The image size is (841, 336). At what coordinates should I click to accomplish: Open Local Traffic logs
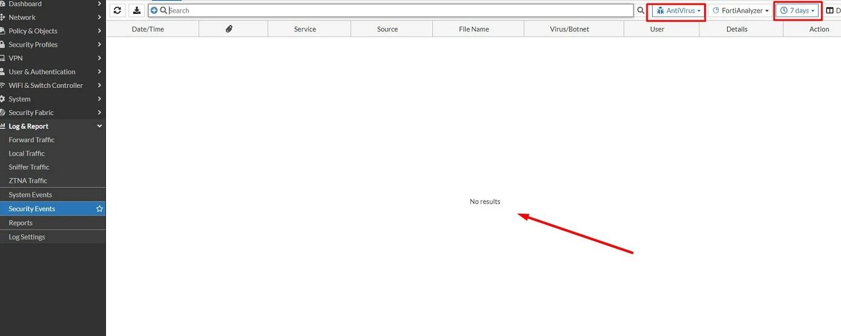53,154
